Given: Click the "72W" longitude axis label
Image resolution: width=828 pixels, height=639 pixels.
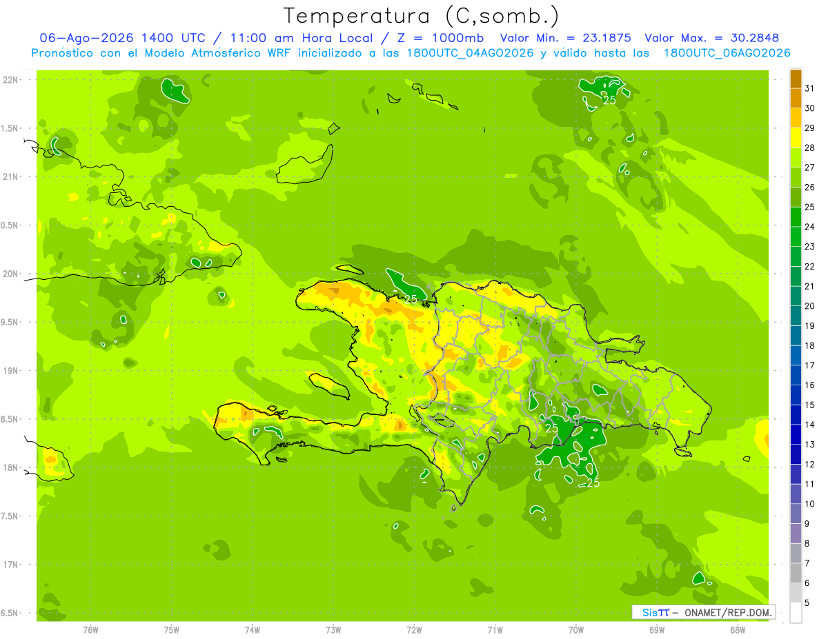Looking at the screenshot, I should tap(414, 631).
